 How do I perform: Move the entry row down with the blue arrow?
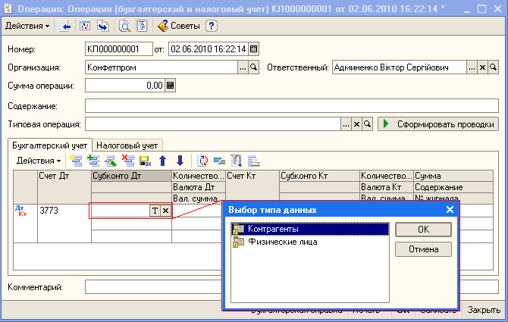coord(180,161)
